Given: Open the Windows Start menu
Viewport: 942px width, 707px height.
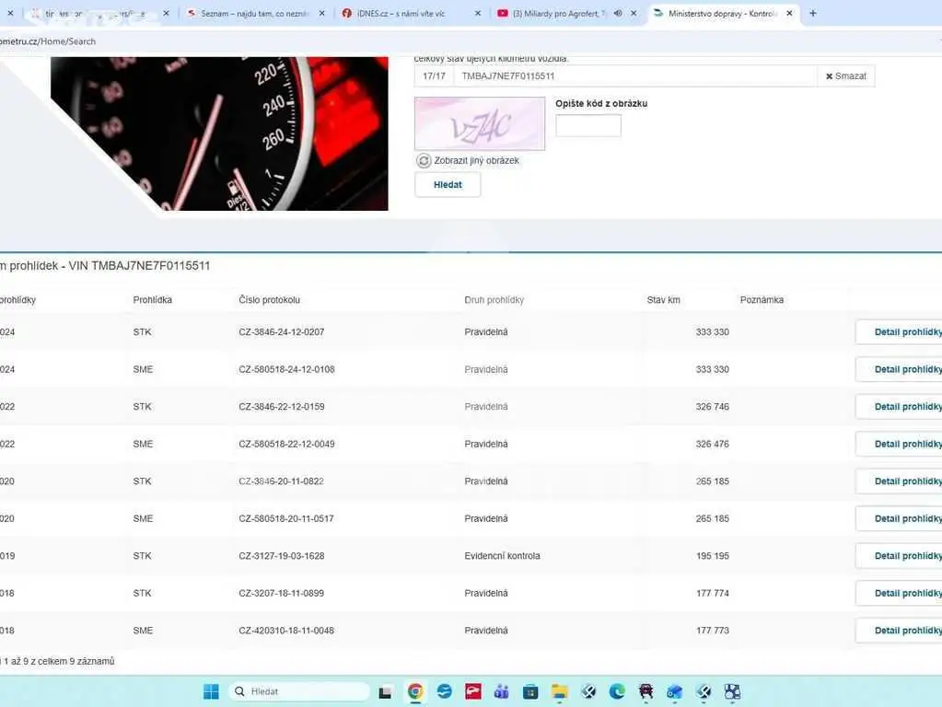Looking at the screenshot, I should tap(211, 691).
